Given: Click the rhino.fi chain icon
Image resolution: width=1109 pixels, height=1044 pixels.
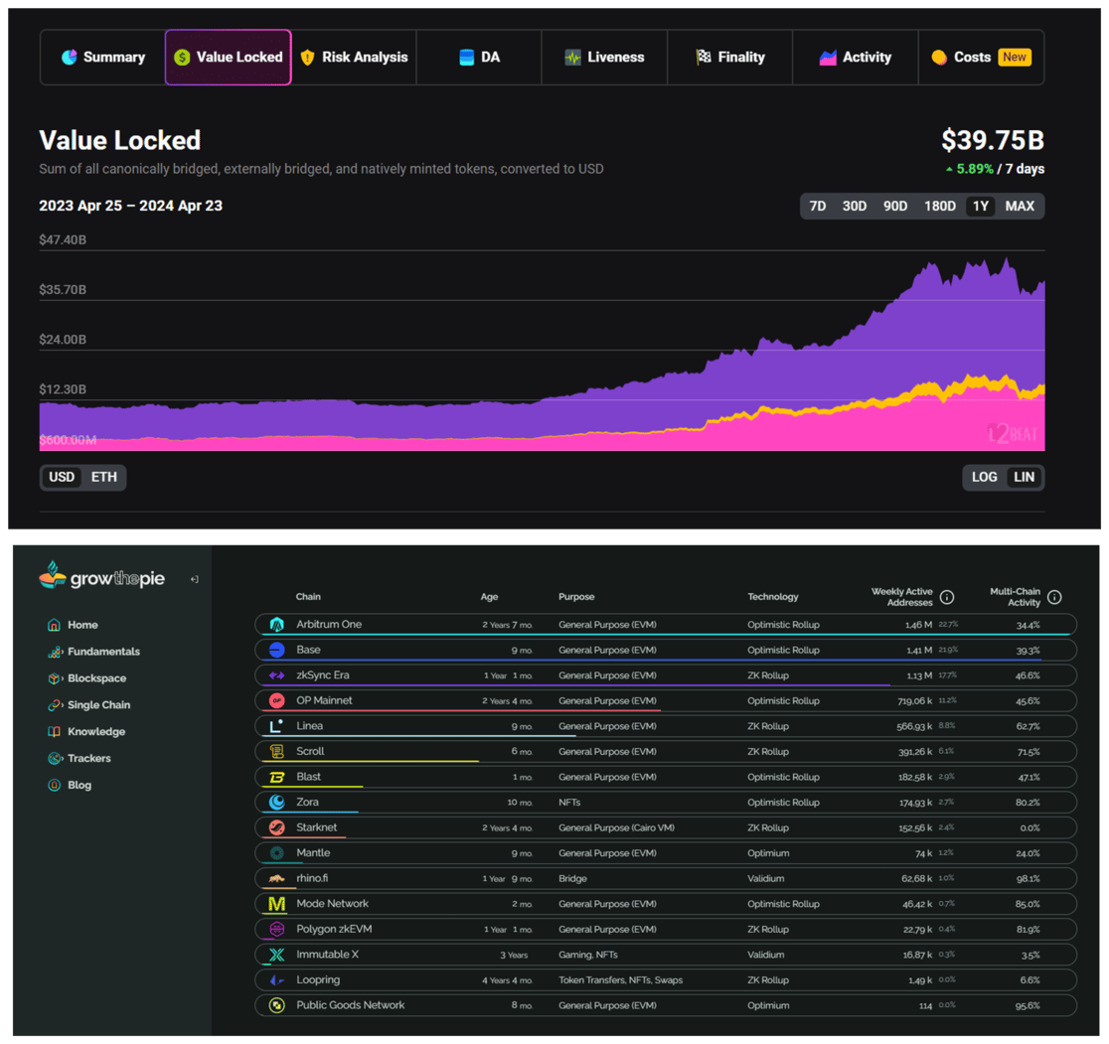Looking at the screenshot, I should coord(277,878).
